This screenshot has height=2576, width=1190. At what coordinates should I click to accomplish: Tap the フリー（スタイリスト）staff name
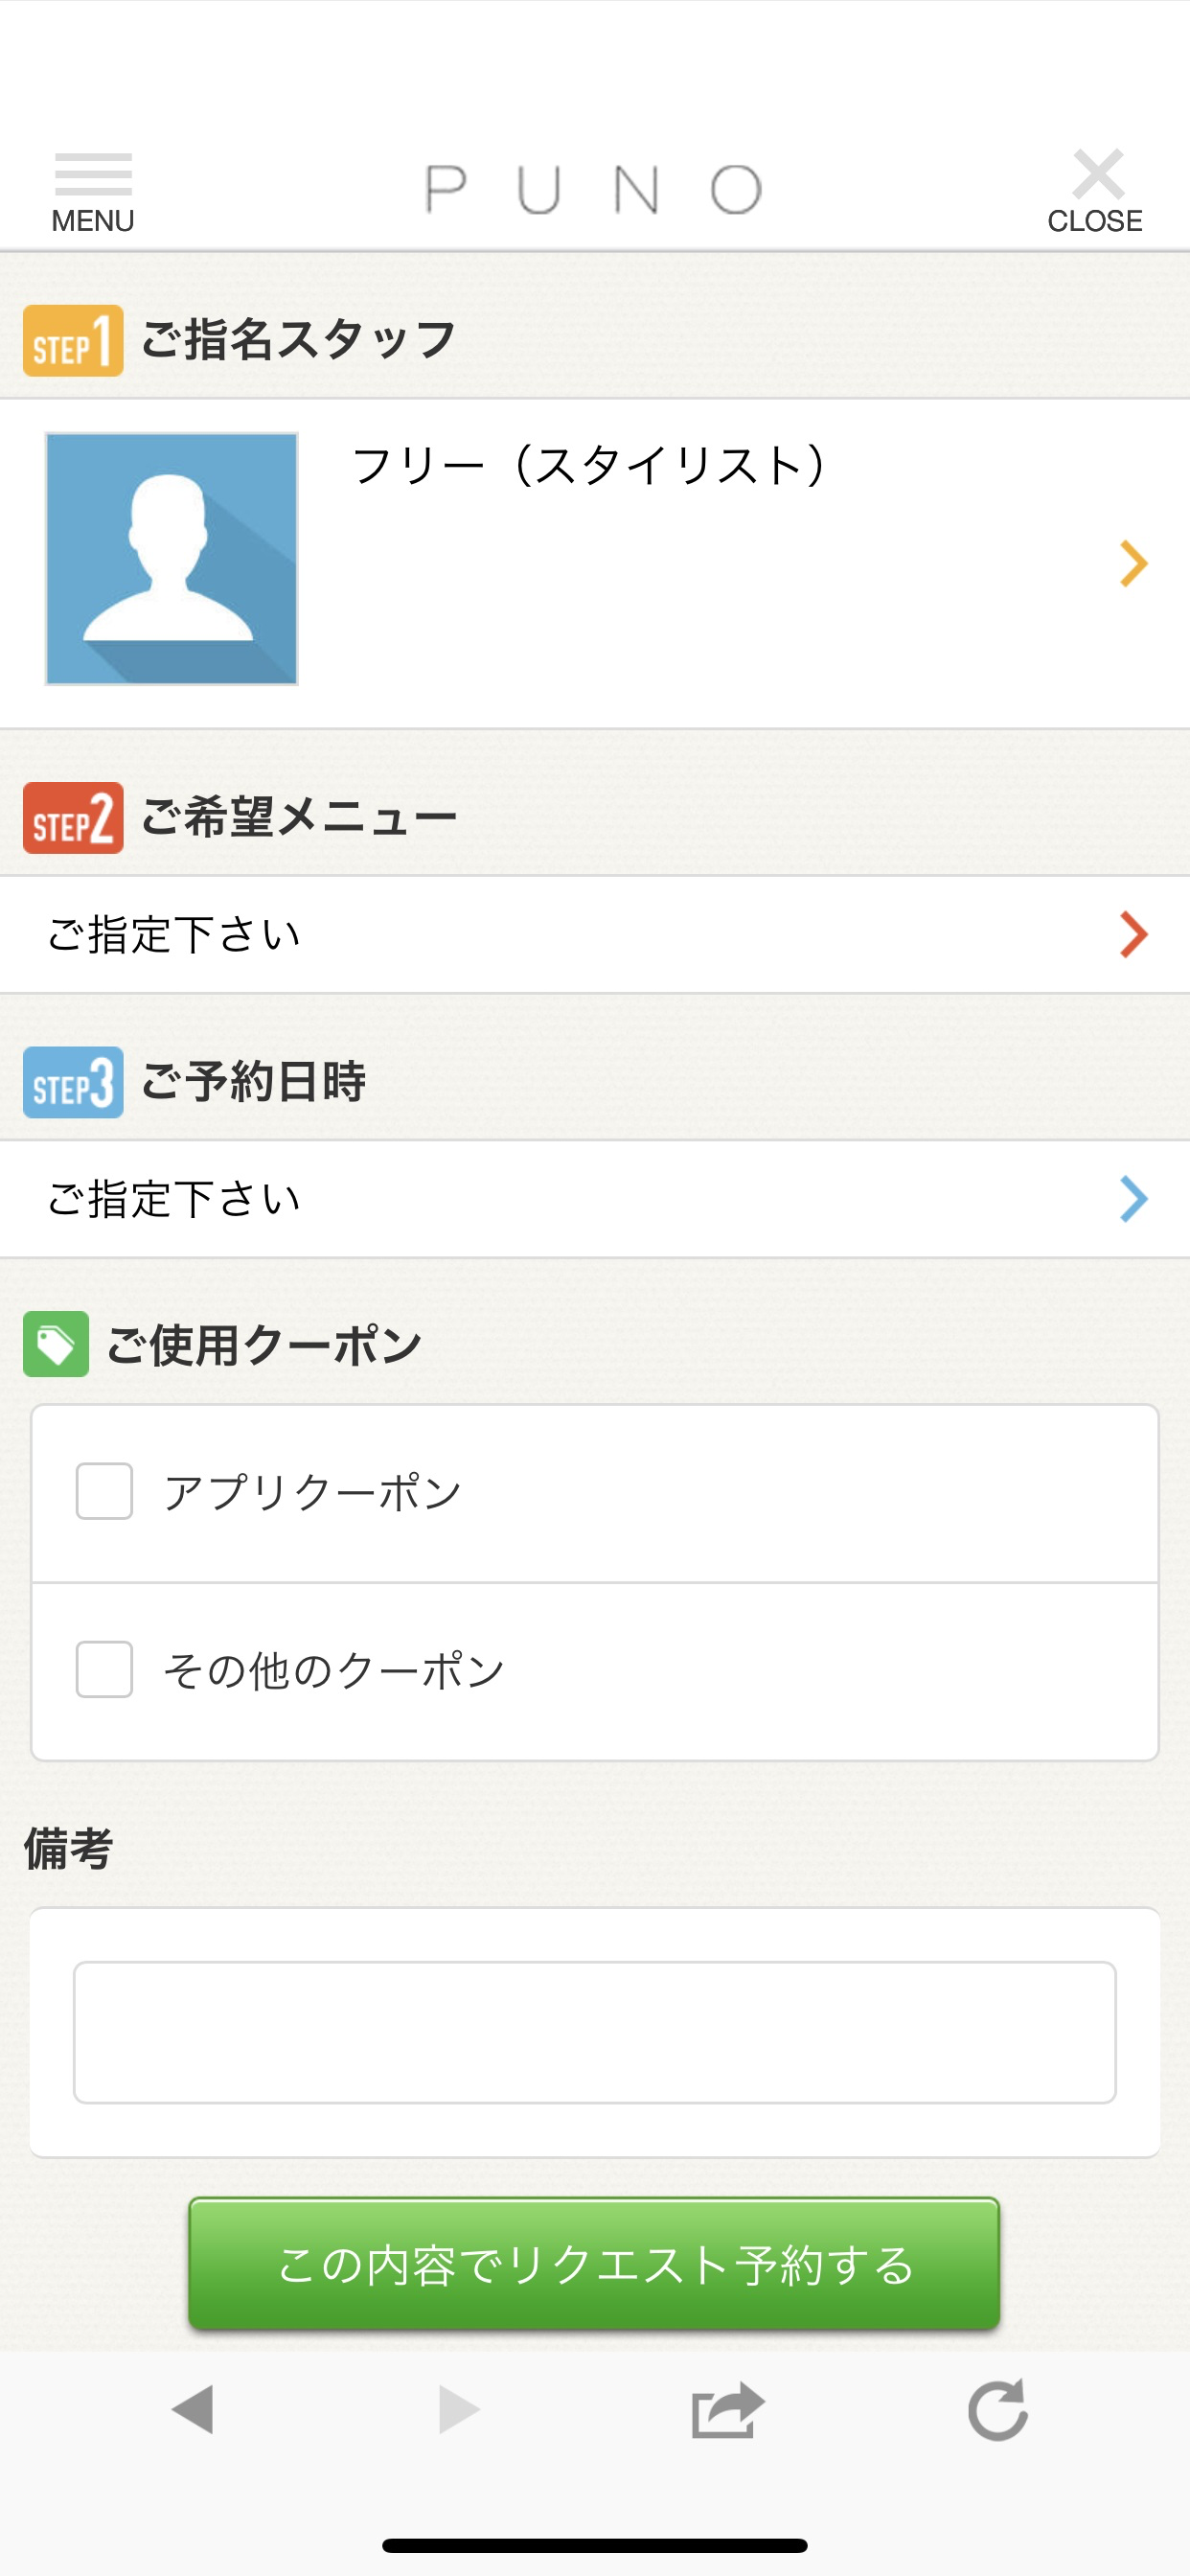click(x=589, y=465)
